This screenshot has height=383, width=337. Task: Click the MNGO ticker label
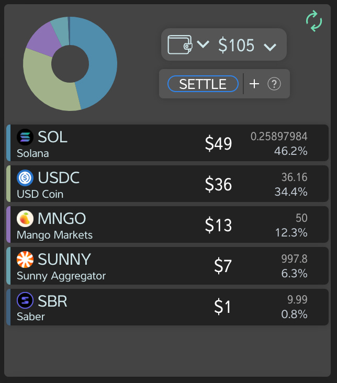[x=62, y=218]
